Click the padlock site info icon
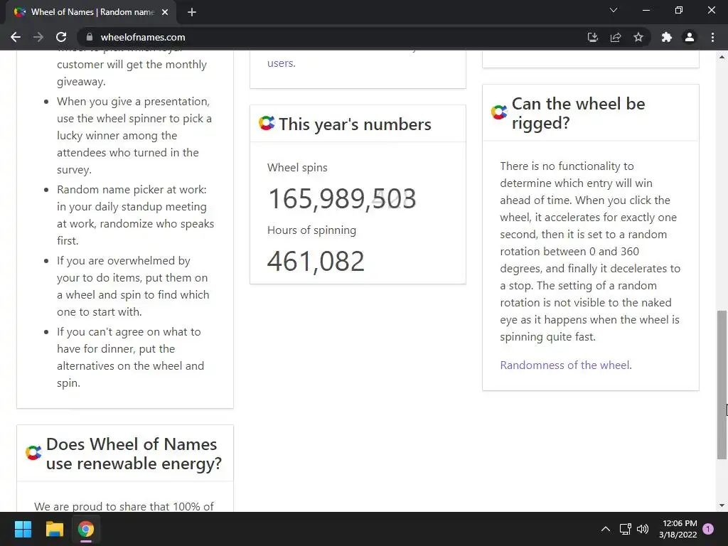 pyautogui.click(x=90, y=37)
